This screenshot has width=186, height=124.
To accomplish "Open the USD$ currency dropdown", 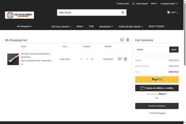I will 154,4.
